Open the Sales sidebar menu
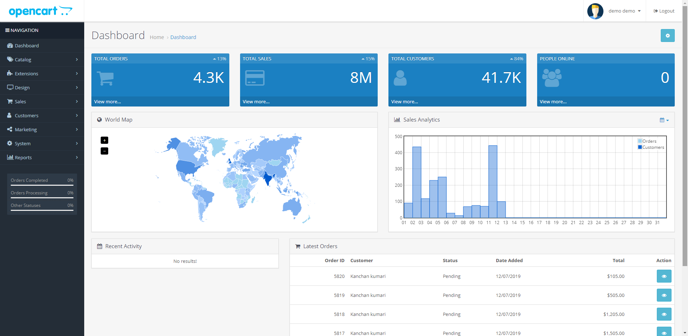The image size is (688, 336). click(x=42, y=101)
